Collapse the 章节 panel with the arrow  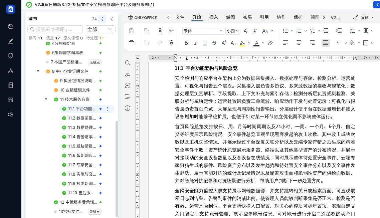(112, 19)
